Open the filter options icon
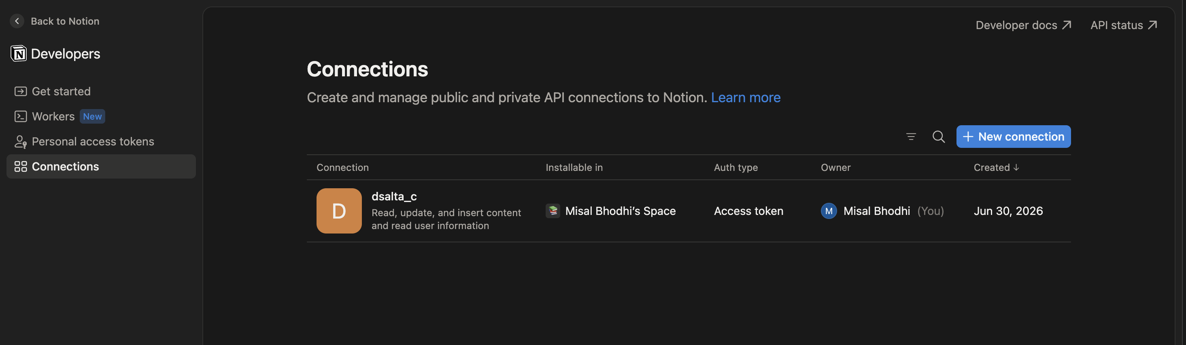1186x345 pixels. (911, 137)
